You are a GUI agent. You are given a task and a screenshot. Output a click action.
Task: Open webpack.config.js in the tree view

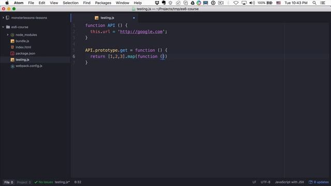pyautogui.click(x=29, y=66)
